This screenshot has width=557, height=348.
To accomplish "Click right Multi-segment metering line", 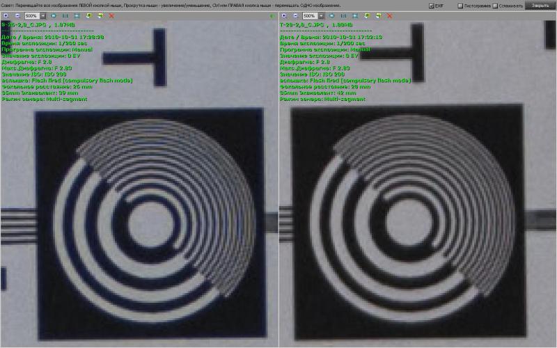I will [x=322, y=99].
